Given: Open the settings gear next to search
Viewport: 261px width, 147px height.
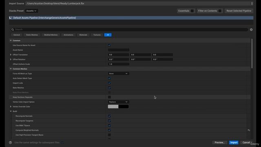Looking at the screenshot, I should pyautogui.click(x=251, y=29).
